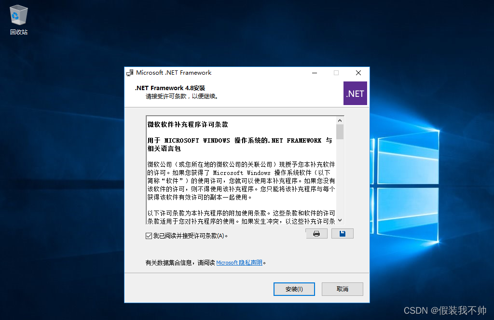
Task: Open the Microsoft 隐私声明 link
Action: [x=239, y=262]
